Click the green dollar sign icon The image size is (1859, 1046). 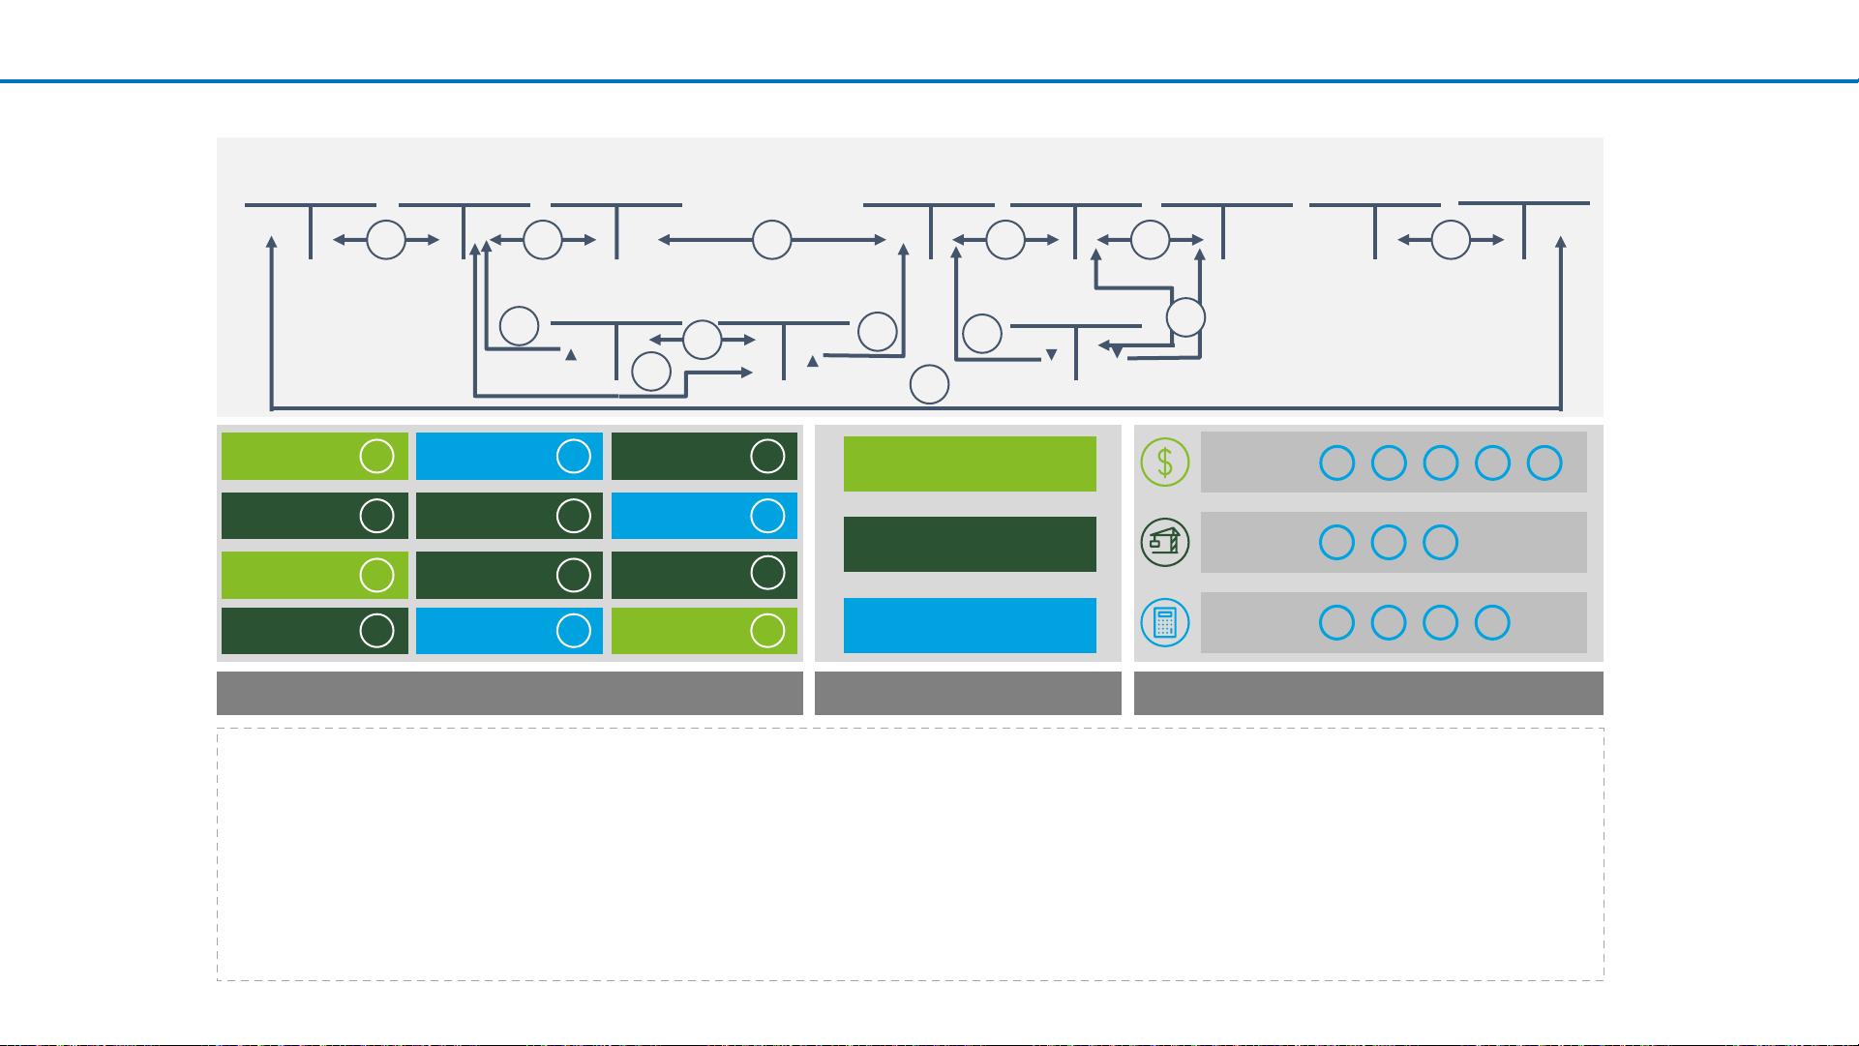(x=1165, y=463)
